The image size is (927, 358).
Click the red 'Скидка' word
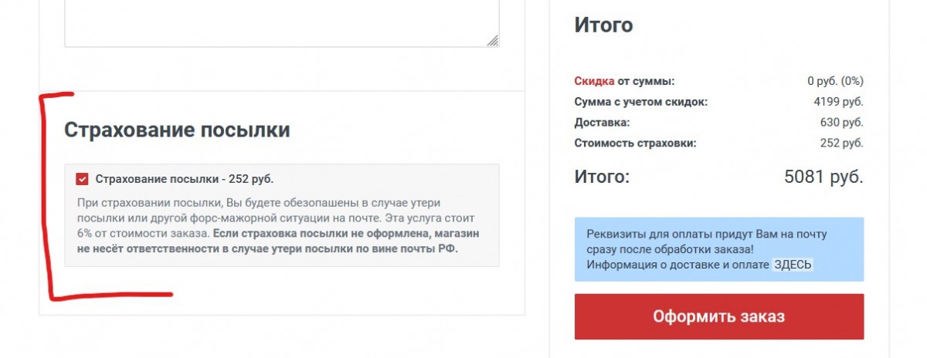[594, 81]
